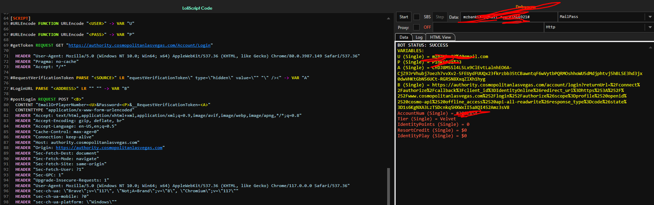654x205 pixels.
Task: Click the ResortCredit (Single) = $0 line
Action: pos(432,130)
